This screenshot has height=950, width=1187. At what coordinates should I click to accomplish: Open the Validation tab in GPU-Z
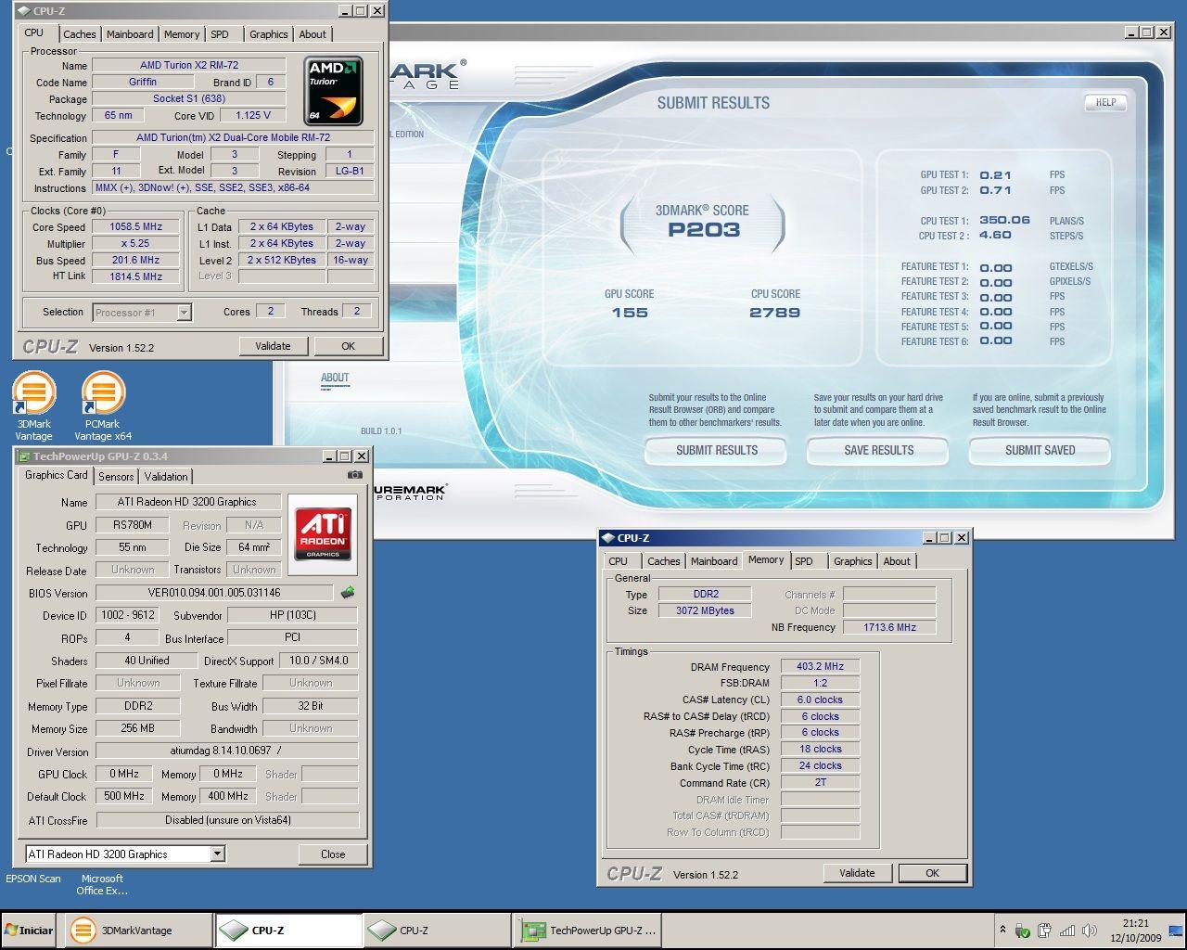[x=166, y=476]
